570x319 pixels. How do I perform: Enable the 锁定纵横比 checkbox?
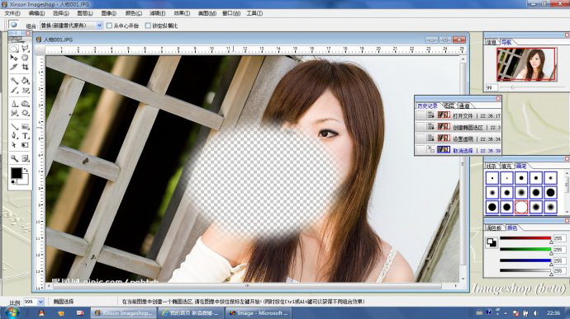click(148, 26)
